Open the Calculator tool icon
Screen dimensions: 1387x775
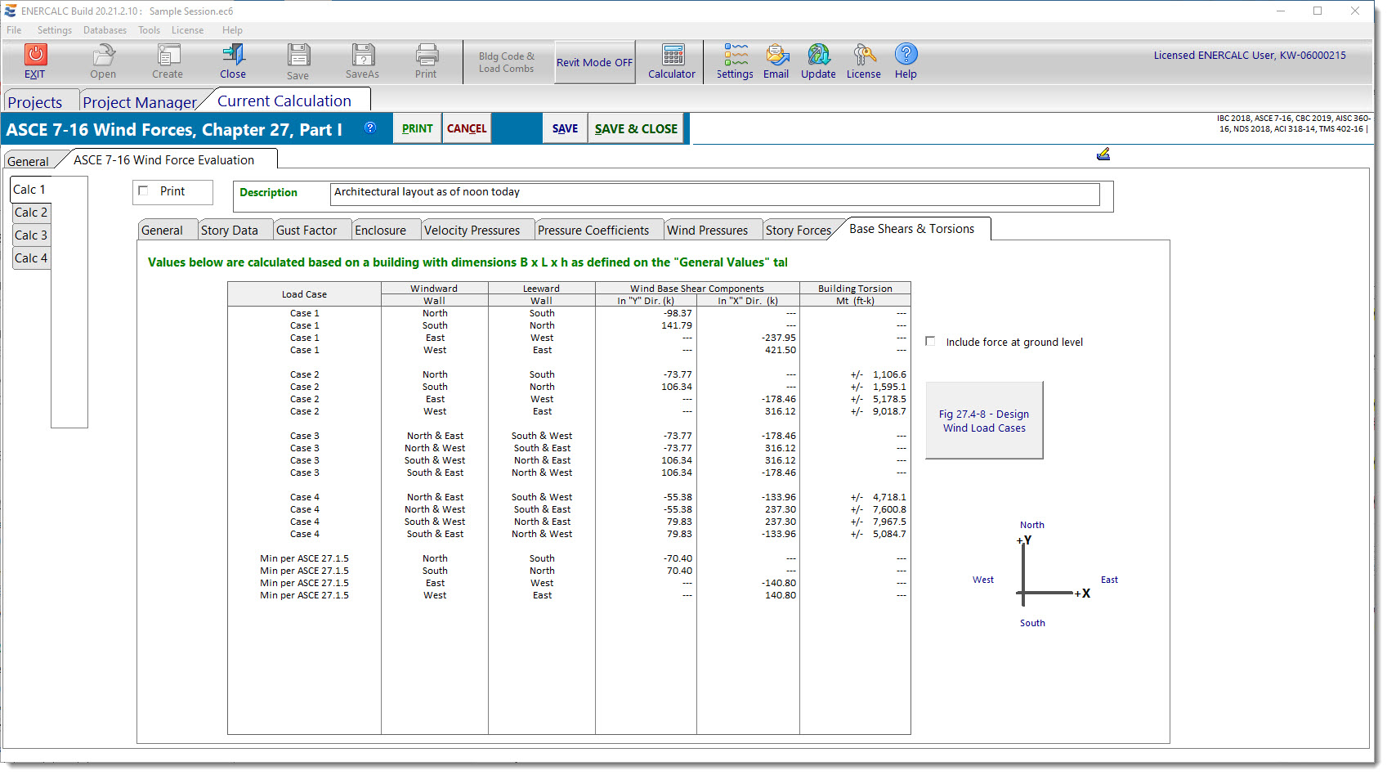pos(672,55)
